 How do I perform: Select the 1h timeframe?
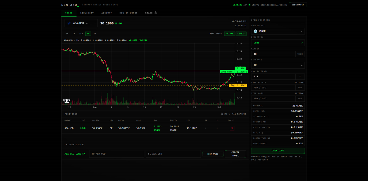click(x=88, y=34)
